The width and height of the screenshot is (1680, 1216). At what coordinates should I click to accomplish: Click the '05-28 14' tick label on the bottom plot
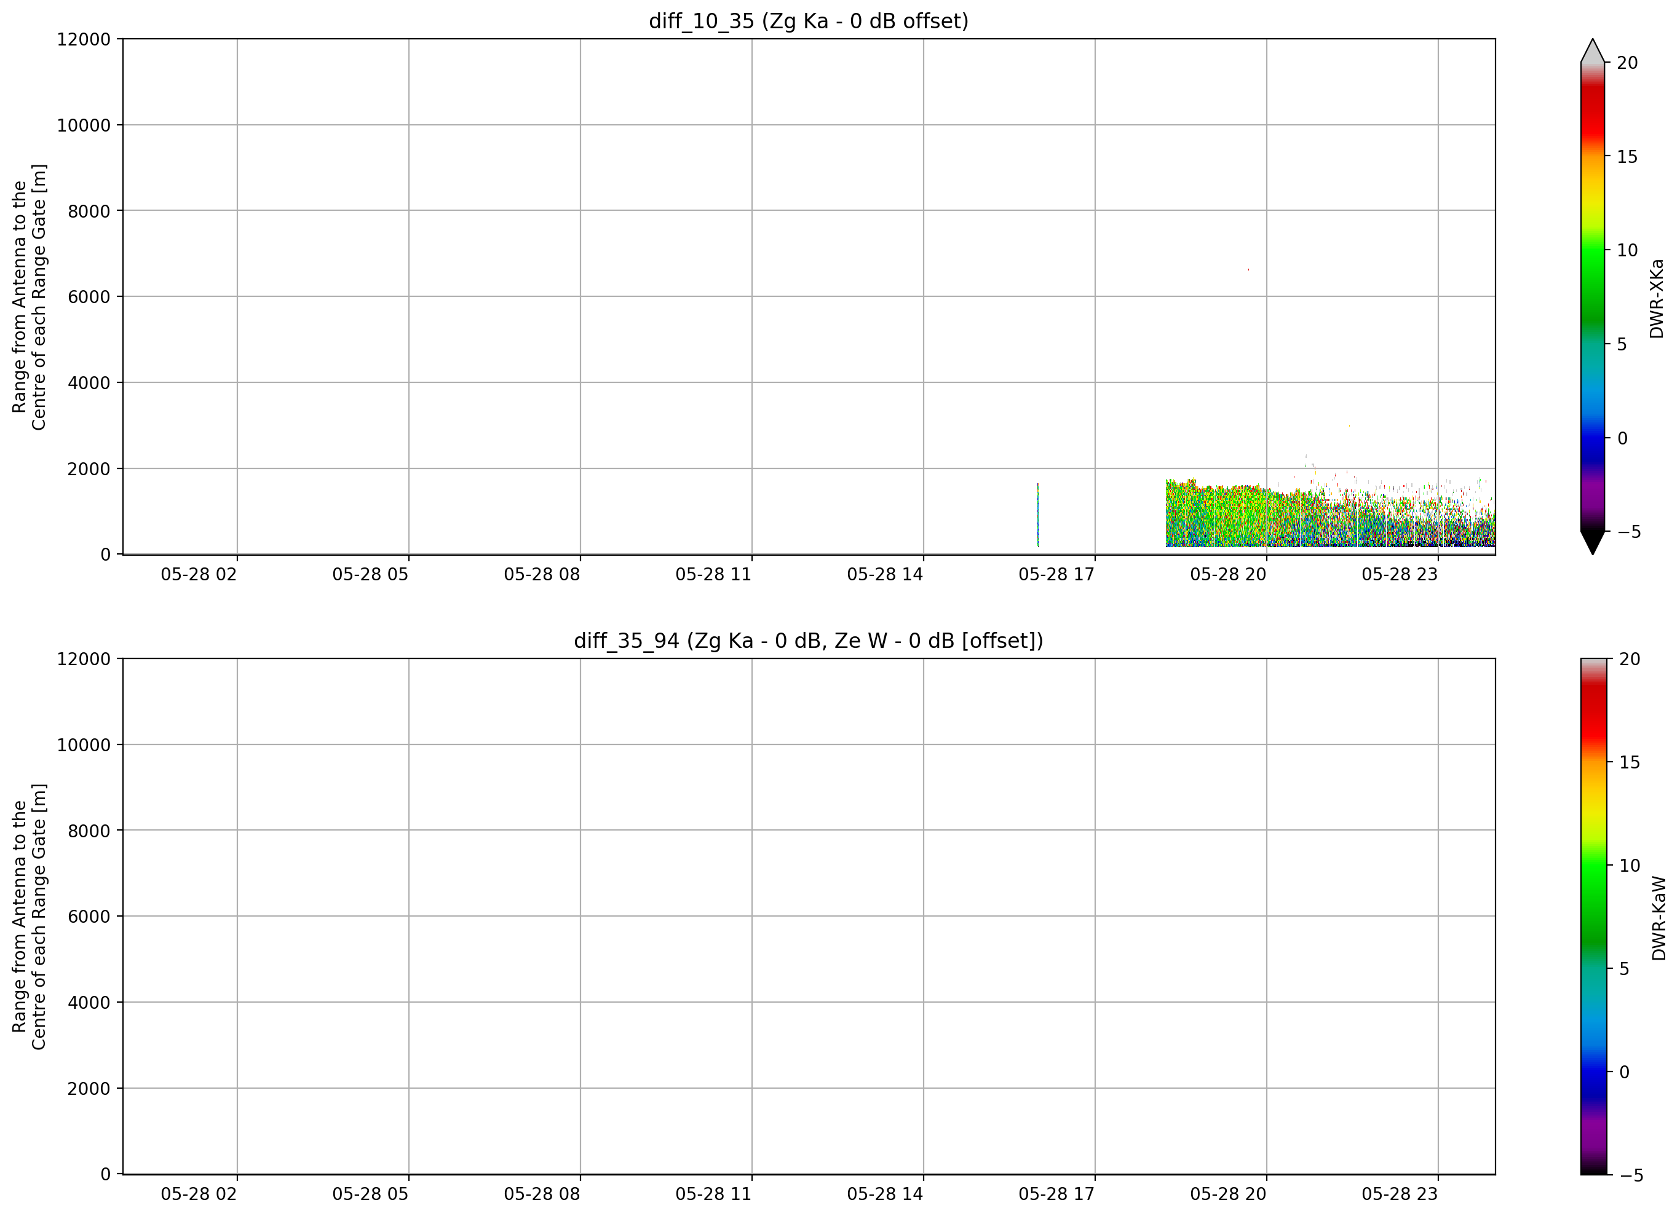(x=885, y=1194)
